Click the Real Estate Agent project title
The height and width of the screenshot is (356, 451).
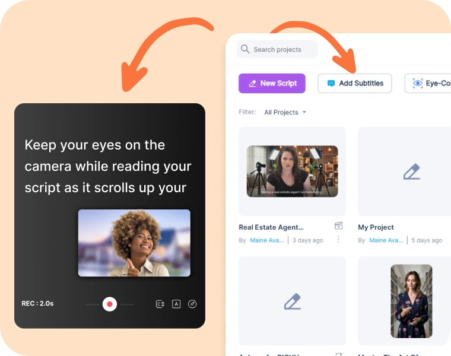click(x=271, y=227)
